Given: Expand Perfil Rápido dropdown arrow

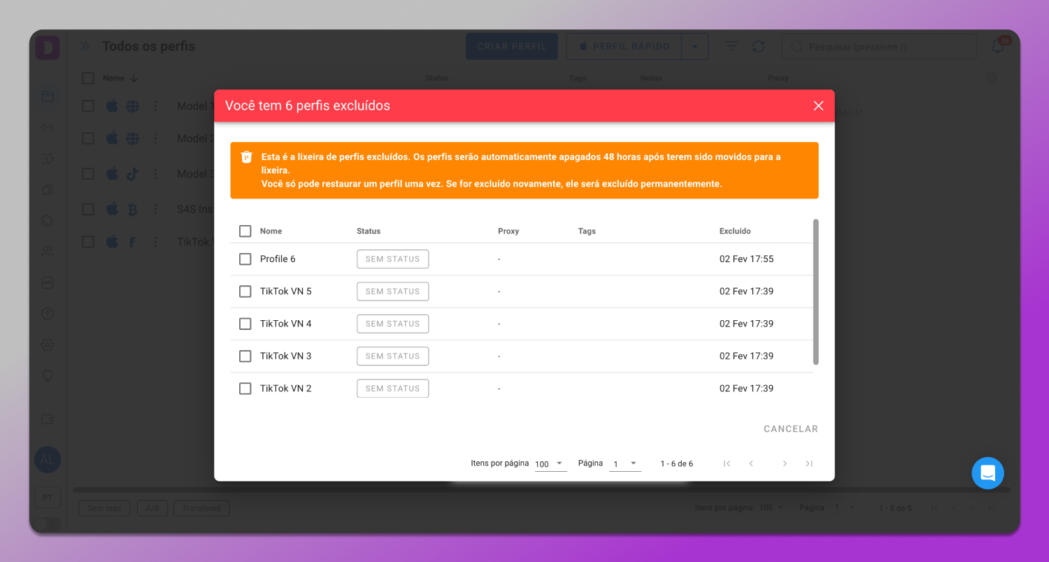Looking at the screenshot, I should 694,47.
